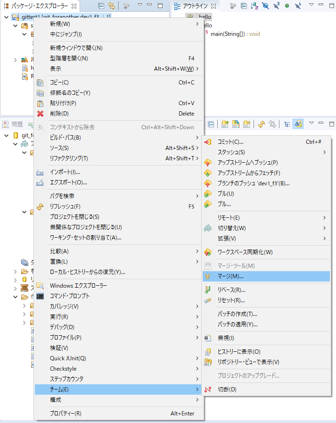
Task: Choose ワークスペース同期化(W) entry
Action: click(266, 252)
